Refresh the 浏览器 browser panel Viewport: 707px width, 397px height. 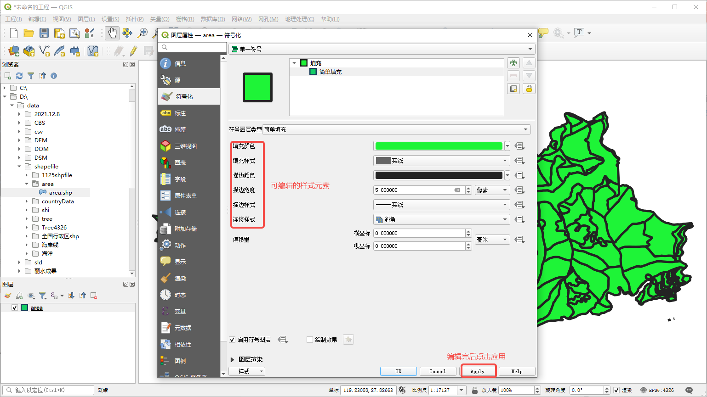[19, 76]
